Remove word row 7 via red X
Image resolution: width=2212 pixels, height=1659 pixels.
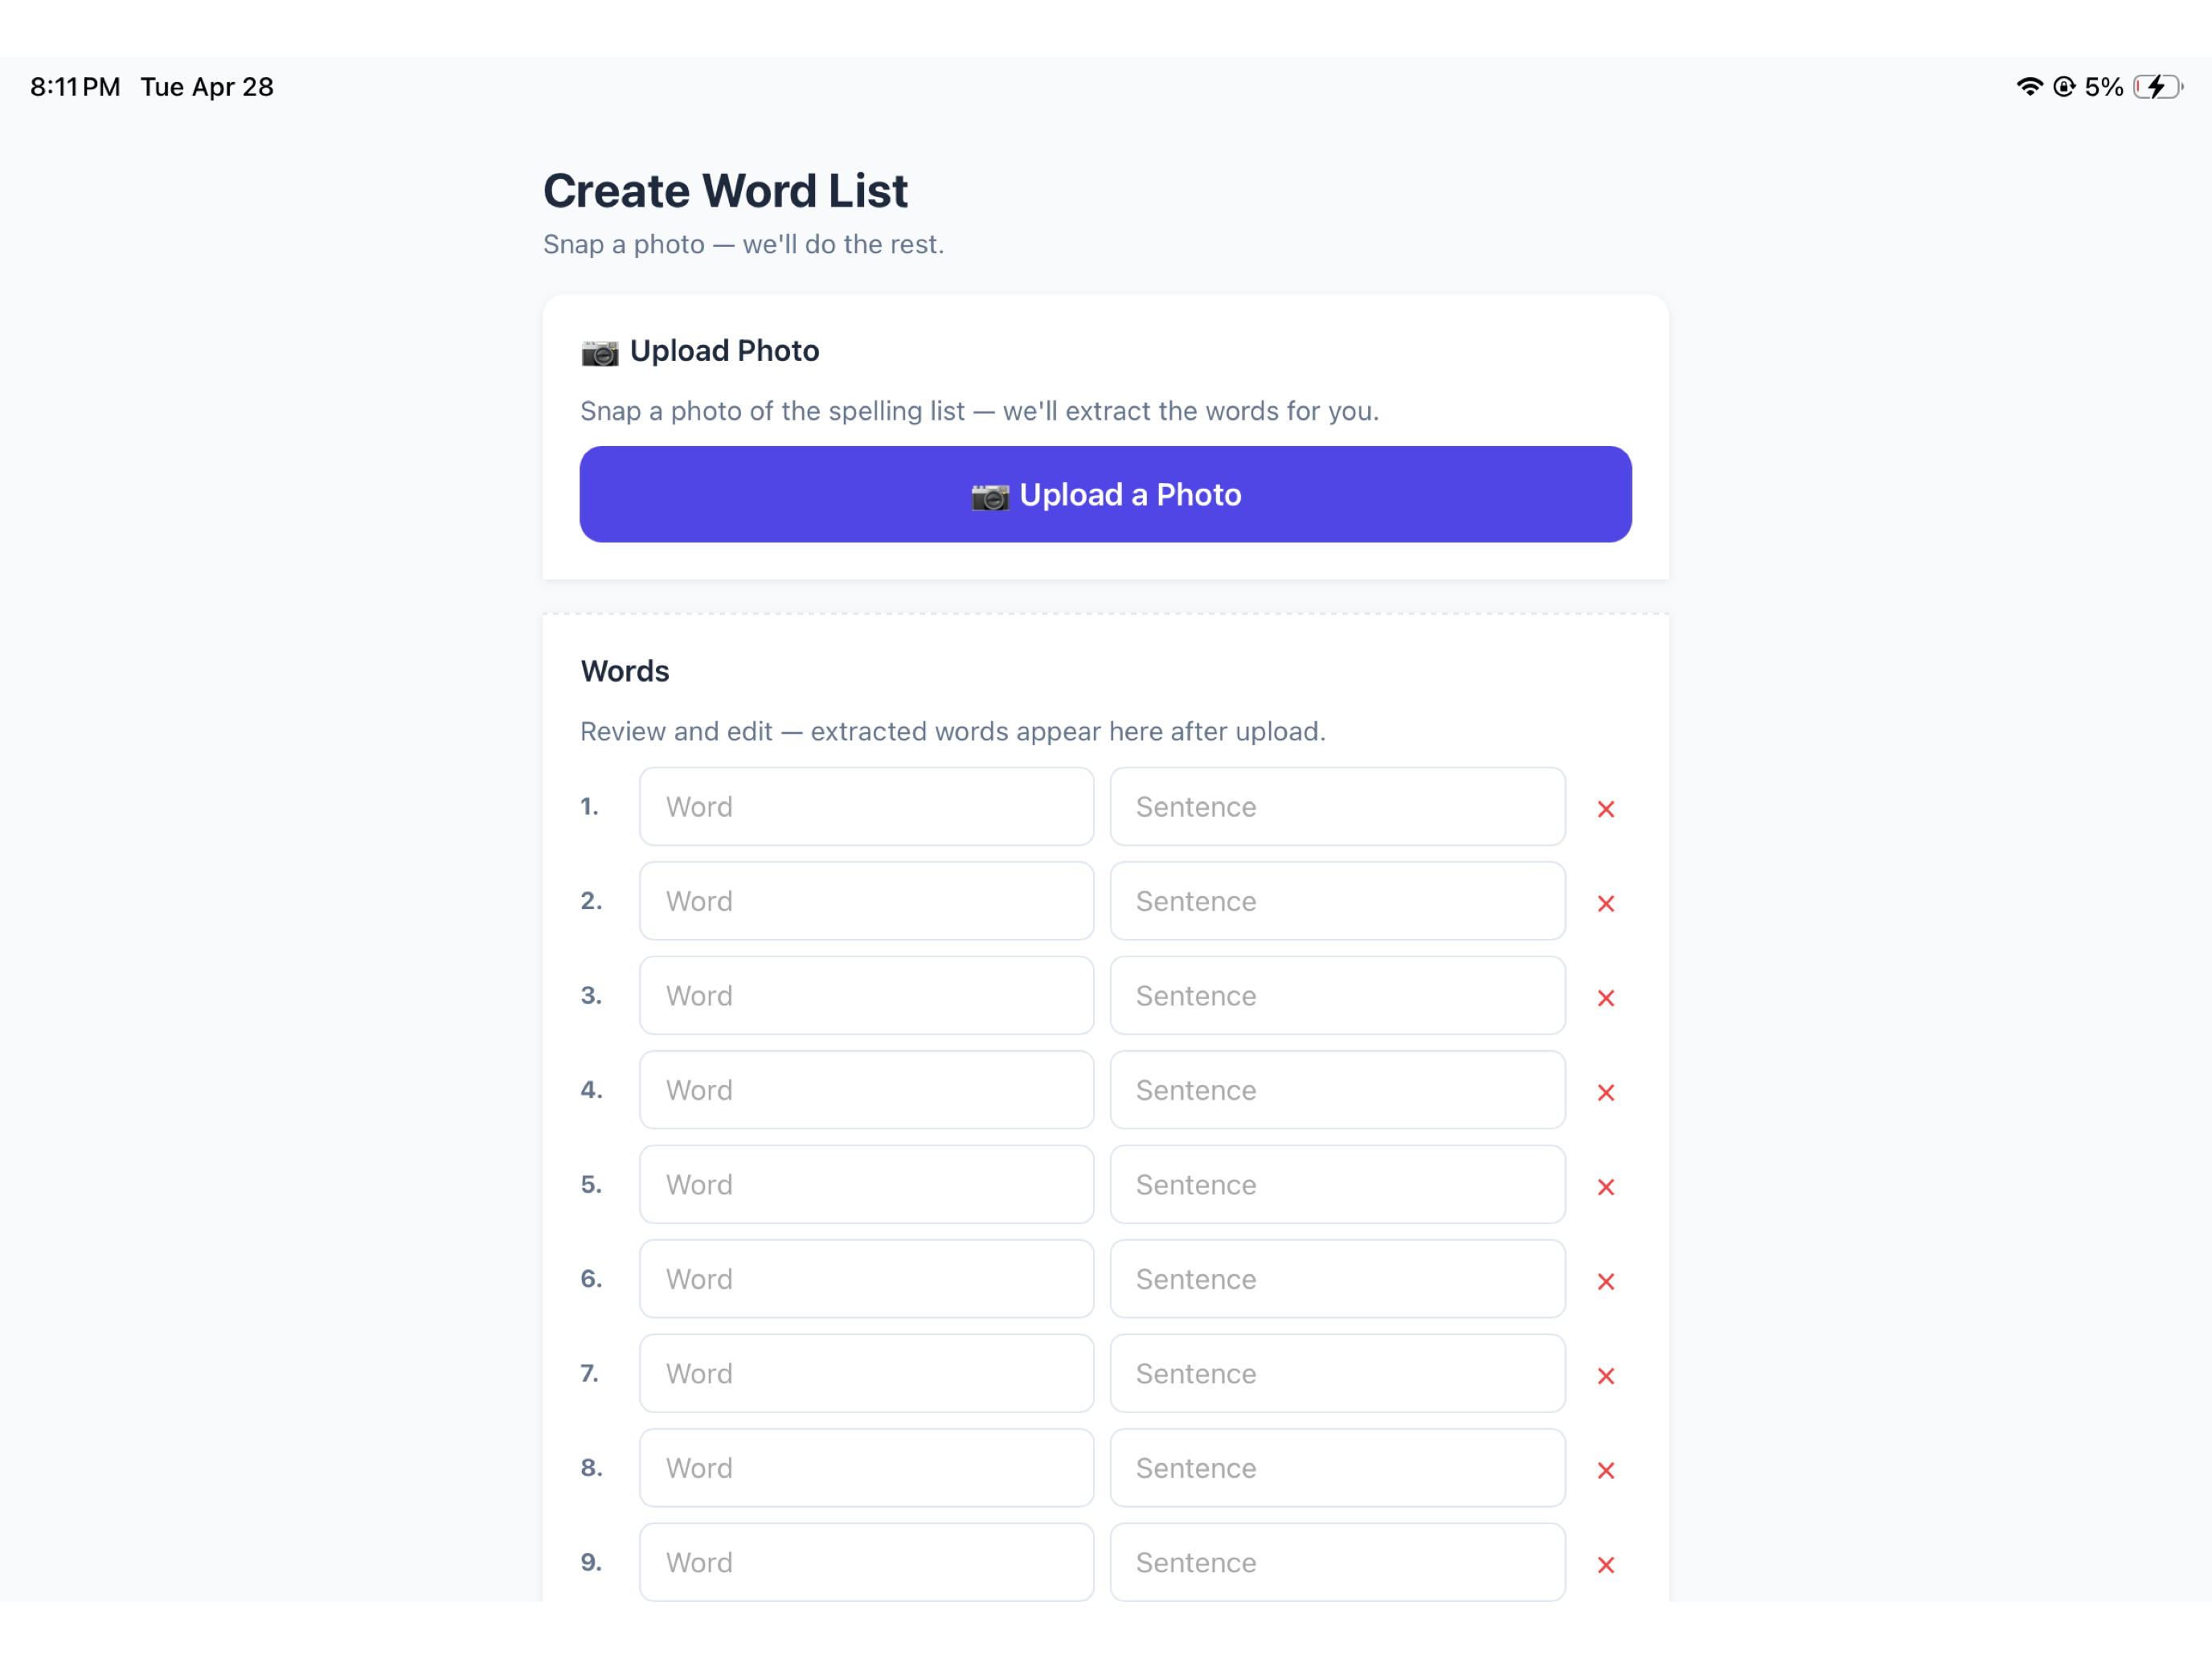[1606, 1376]
